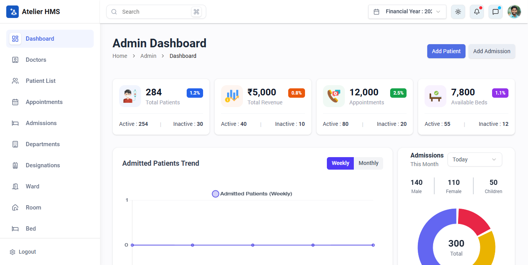Viewport: 528px width, 265px height.
Task: Click the Appointments phone icon
Action: pos(334,96)
